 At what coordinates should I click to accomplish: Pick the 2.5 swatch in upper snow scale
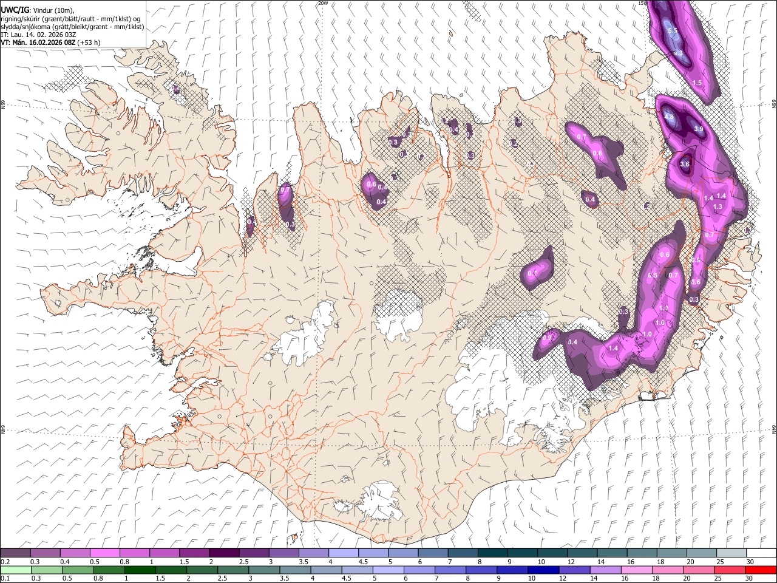(x=254, y=553)
